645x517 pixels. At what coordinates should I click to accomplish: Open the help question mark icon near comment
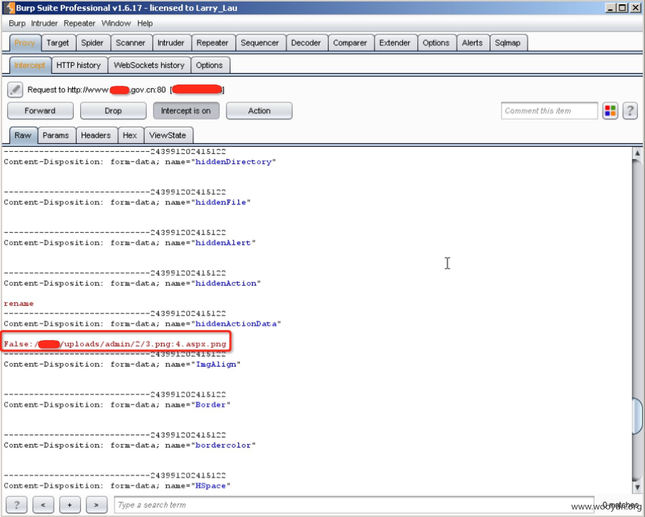click(x=630, y=111)
